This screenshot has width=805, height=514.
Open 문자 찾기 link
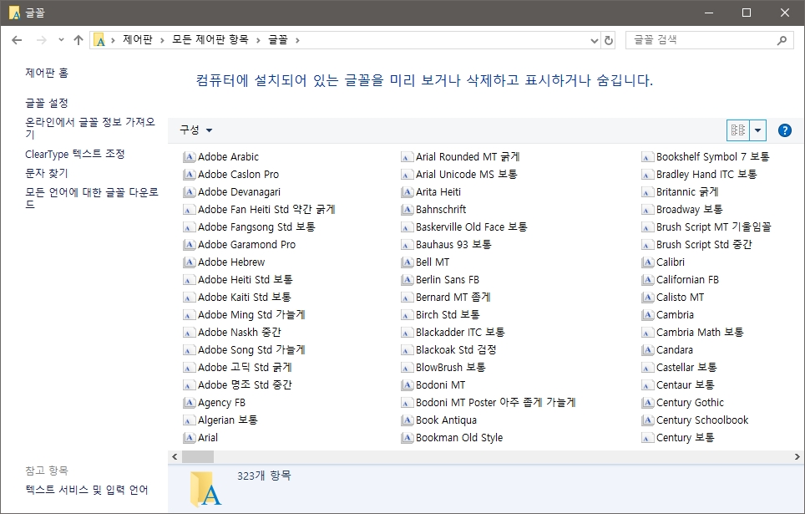tap(47, 174)
